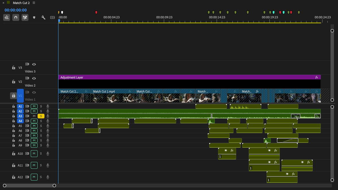Click the playhead timecode 00:00:00:00
This screenshot has width=338, height=190.
[15, 10]
